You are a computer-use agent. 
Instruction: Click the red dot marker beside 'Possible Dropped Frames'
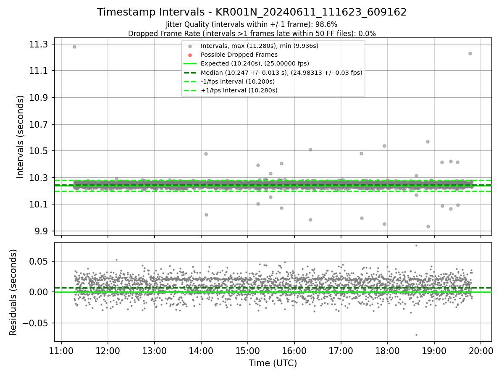pyautogui.click(x=190, y=55)
